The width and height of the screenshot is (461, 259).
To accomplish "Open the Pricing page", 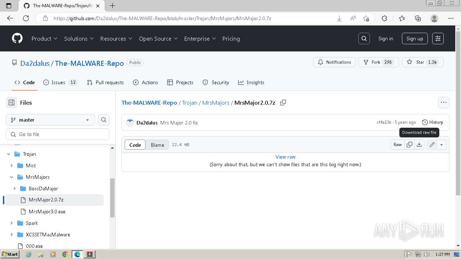I will pos(231,38).
